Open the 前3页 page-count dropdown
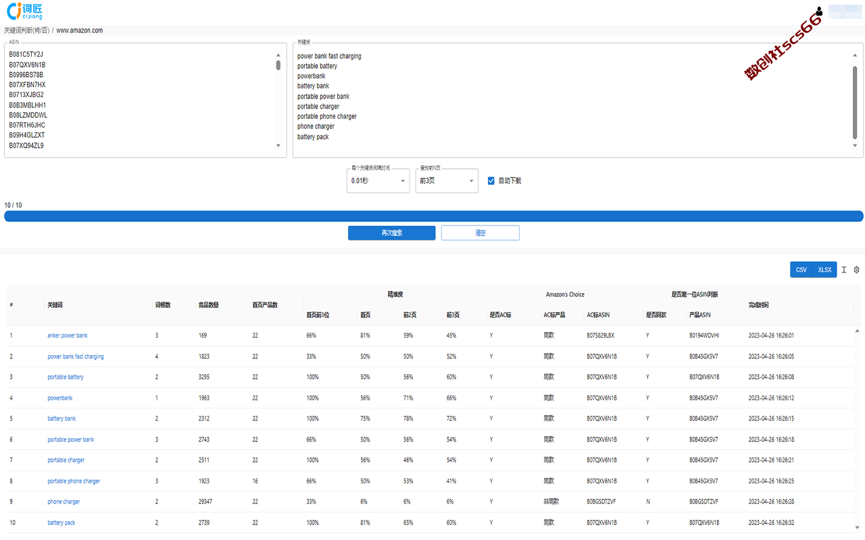 tap(447, 181)
